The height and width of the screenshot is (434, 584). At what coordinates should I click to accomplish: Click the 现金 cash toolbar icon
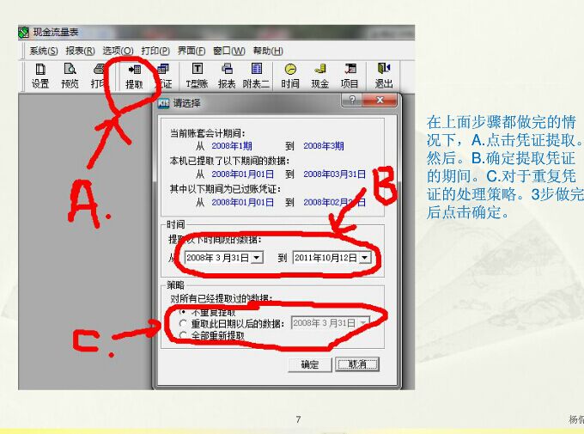point(320,76)
